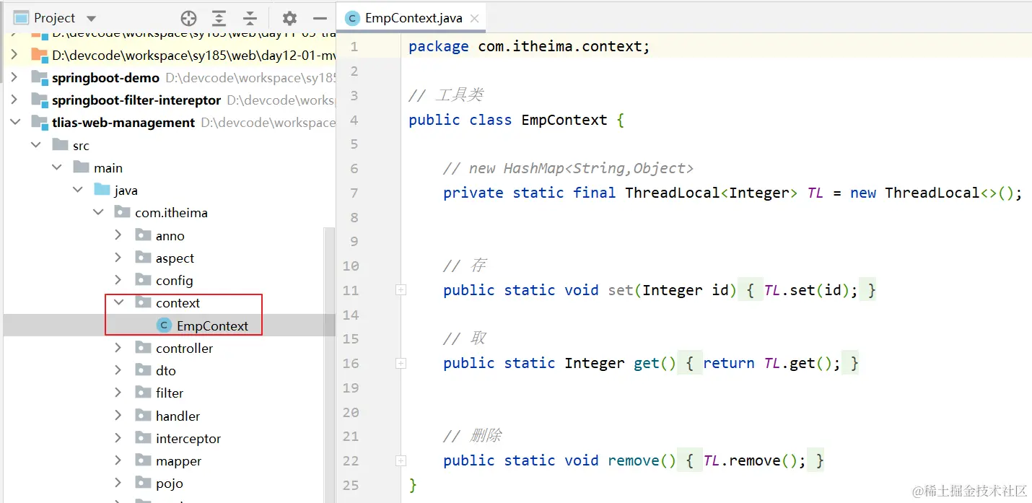Collapse the context package
The width and height of the screenshot is (1032, 503).
[118, 302]
